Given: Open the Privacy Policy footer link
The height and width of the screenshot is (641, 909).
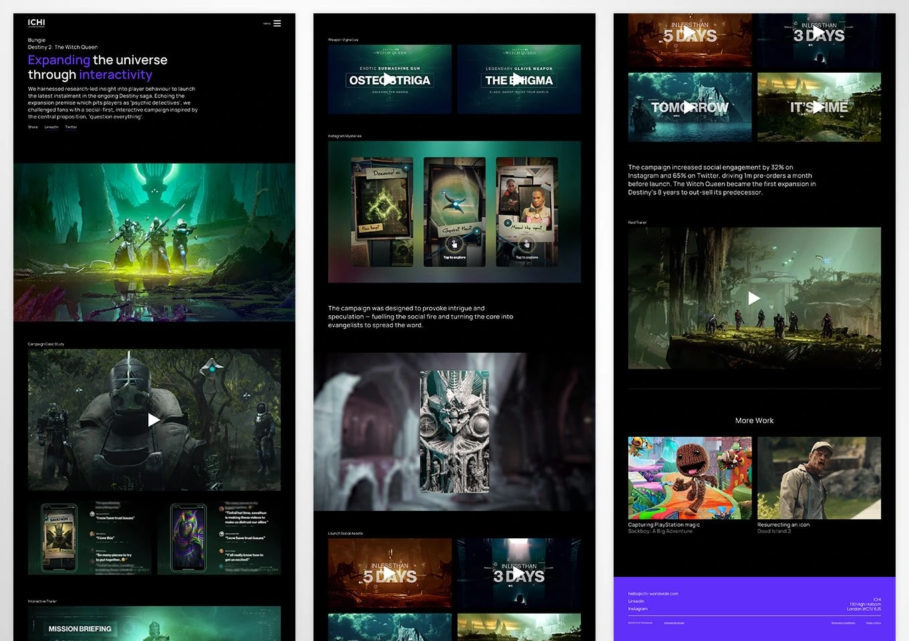Looking at the screenshot, I should tap(874, 623).
